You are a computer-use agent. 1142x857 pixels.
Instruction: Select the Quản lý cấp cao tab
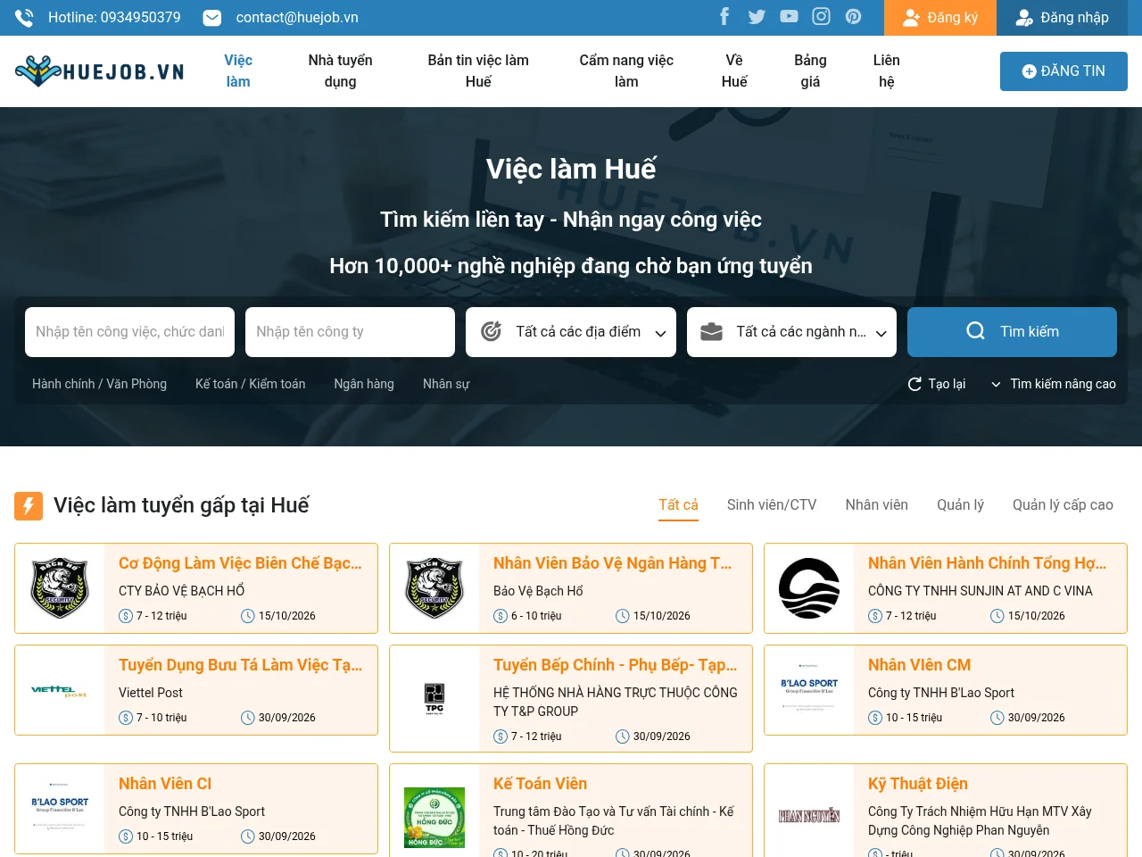(1063, 505)
